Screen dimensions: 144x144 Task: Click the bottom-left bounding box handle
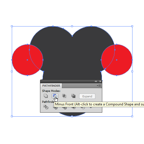tap(12, 116)
